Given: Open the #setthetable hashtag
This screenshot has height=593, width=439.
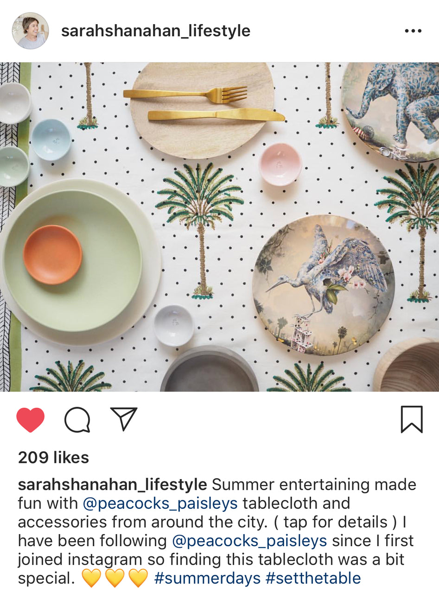Looking at the screenshot, I should pos(313,578).
